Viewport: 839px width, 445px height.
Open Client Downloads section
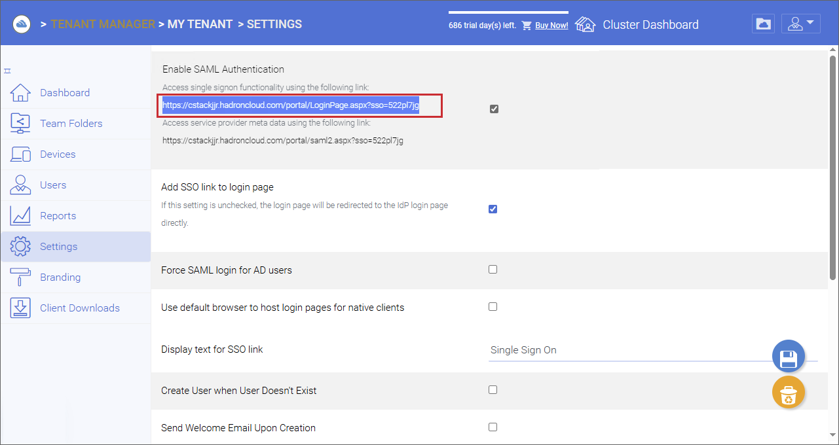[x=76, y=308]
